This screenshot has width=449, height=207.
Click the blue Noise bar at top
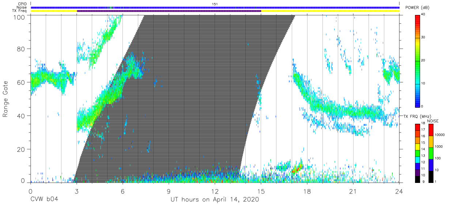215,7
